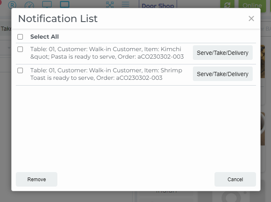Click the Cancel button
This screenshot has width=271, height=202.
(x=235, y=180)
